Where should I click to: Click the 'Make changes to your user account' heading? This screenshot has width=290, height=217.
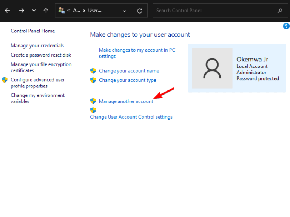140,35
